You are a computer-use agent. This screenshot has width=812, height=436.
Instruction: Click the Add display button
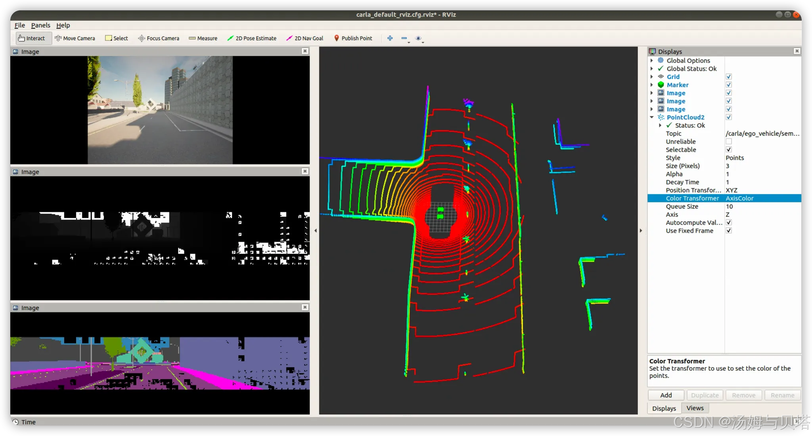tap(666, 395)
